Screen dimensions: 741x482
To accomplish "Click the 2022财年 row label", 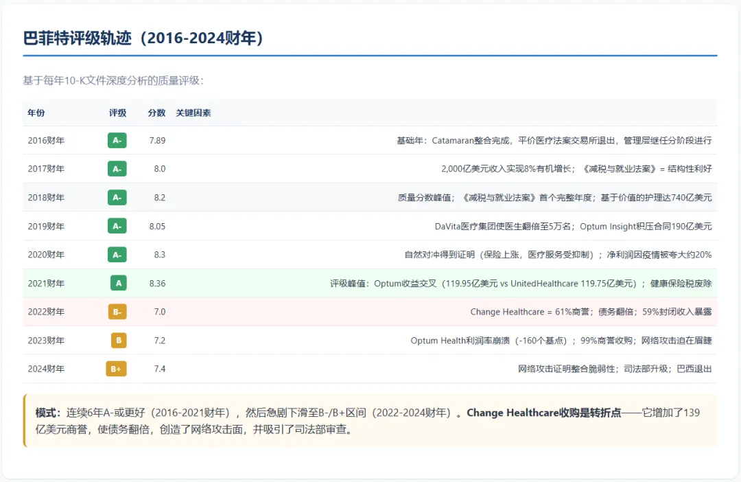I will coord(46,312).
